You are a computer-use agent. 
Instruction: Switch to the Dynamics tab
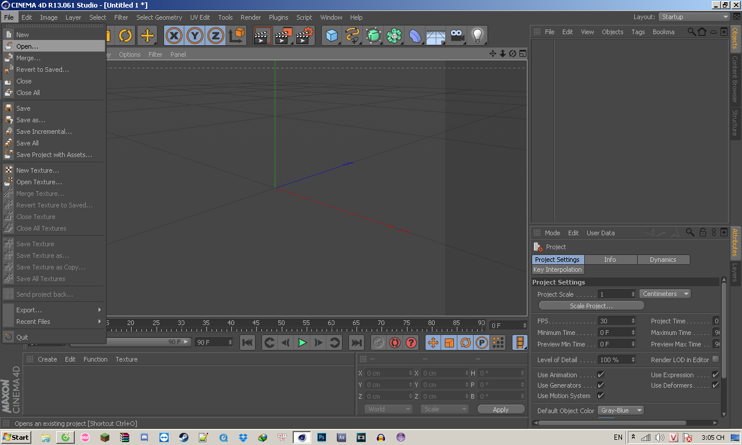[663, 260]
